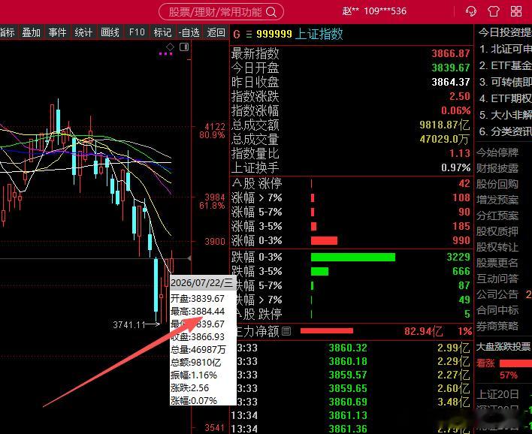
Task: Open 股份回购 list
Action: pyautogui.click(x=497, y=184)
